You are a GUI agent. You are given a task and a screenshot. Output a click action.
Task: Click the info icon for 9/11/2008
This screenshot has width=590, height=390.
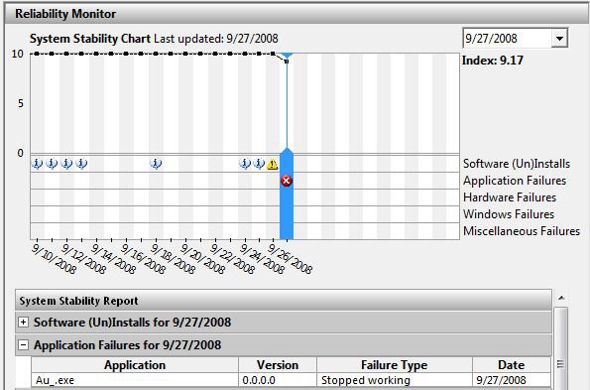tap(52, 164)
